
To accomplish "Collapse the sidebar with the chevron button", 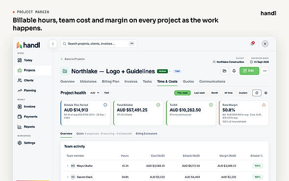I will 53,44.
